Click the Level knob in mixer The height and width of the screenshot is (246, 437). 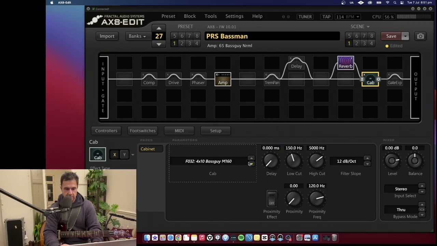[392, 161]
